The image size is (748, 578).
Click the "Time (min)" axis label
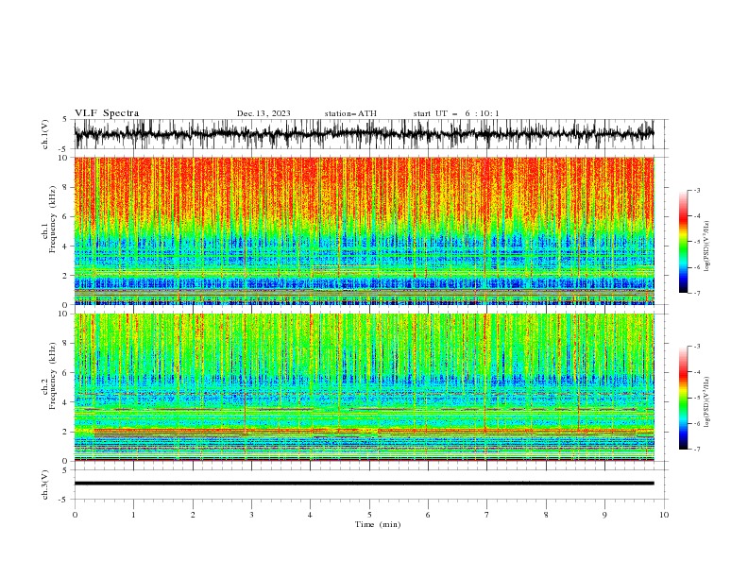point(378,524)
